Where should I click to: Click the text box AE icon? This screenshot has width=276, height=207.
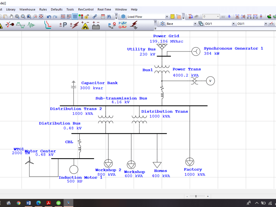(x=63, y=17)
